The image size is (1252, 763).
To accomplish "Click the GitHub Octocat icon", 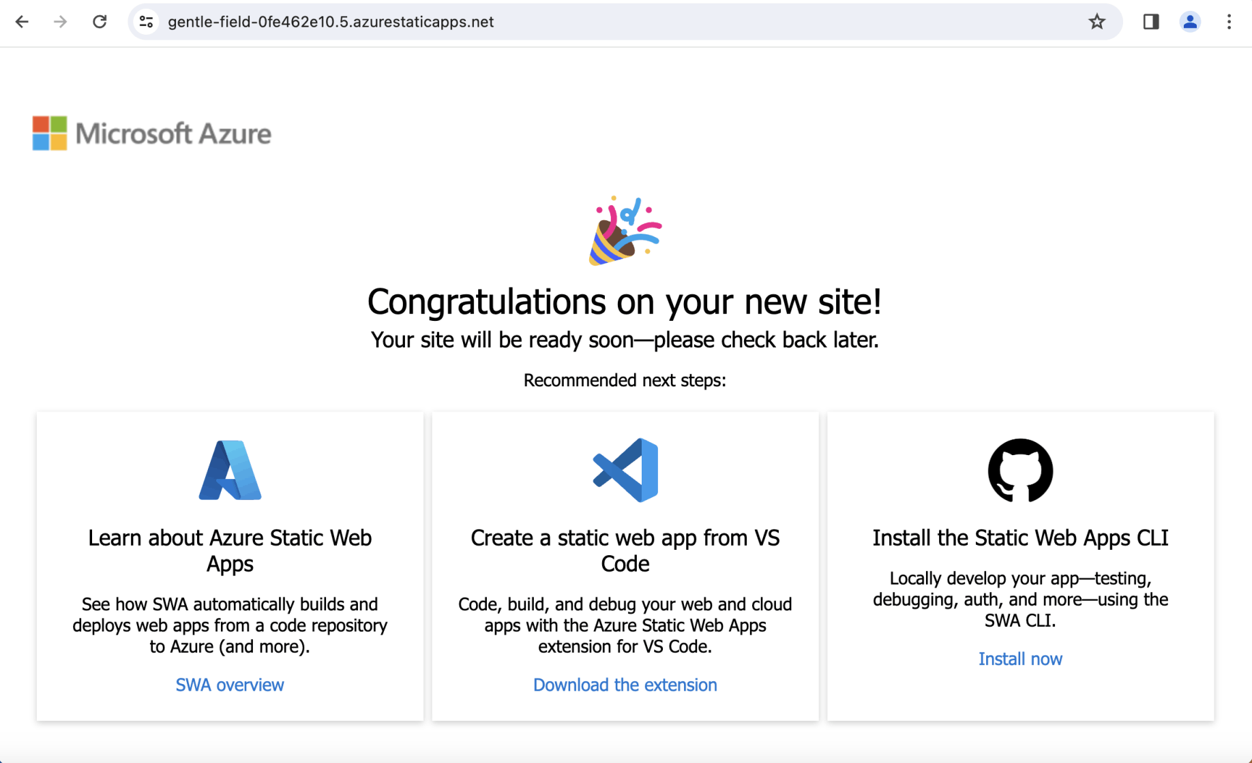I will (1020, 470).
